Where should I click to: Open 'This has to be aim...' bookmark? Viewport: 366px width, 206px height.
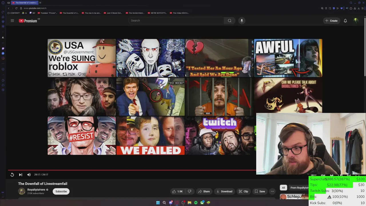tap(92, 13)
